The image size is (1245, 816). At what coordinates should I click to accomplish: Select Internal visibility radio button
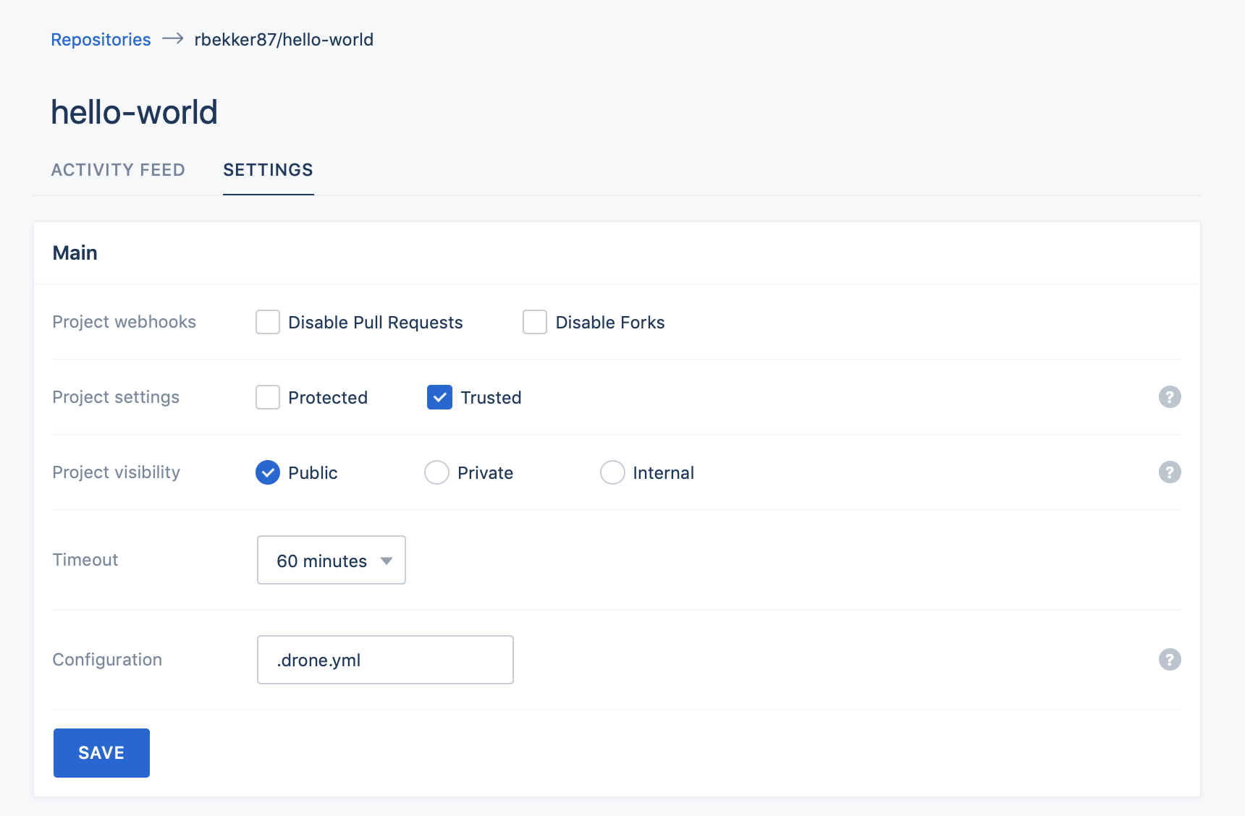(612, 472)
